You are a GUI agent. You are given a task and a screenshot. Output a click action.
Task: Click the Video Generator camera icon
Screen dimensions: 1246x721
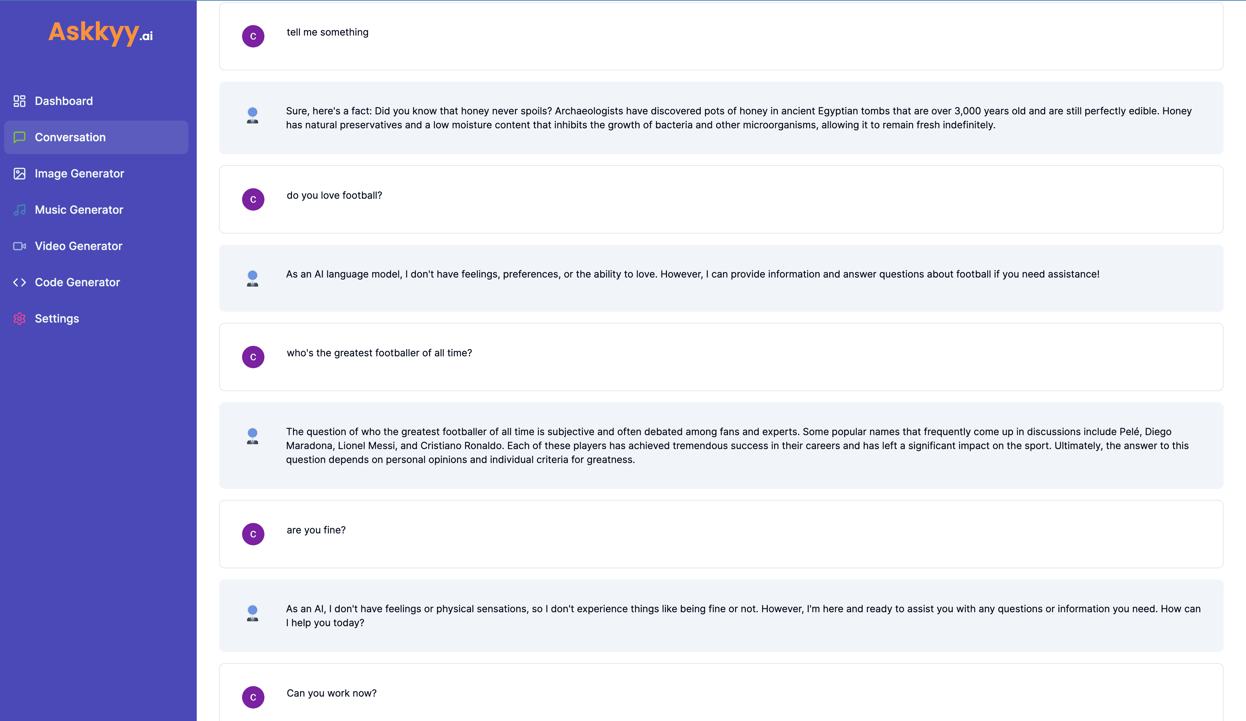pos(19,246)
